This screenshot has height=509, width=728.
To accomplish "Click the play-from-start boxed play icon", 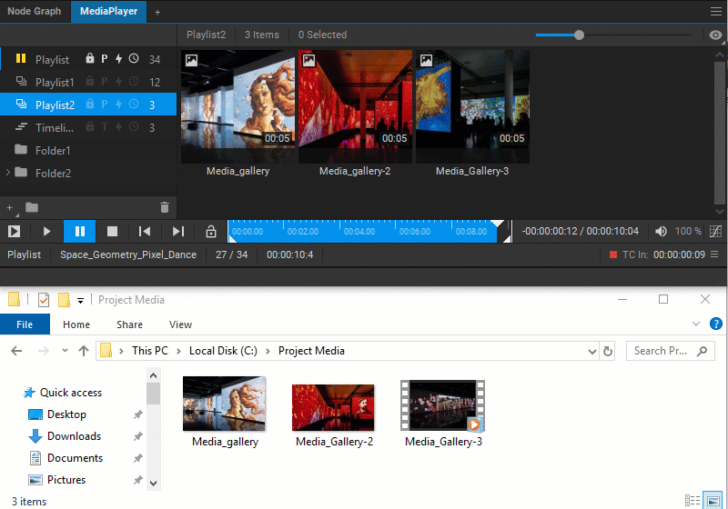I will coord(14,231).
